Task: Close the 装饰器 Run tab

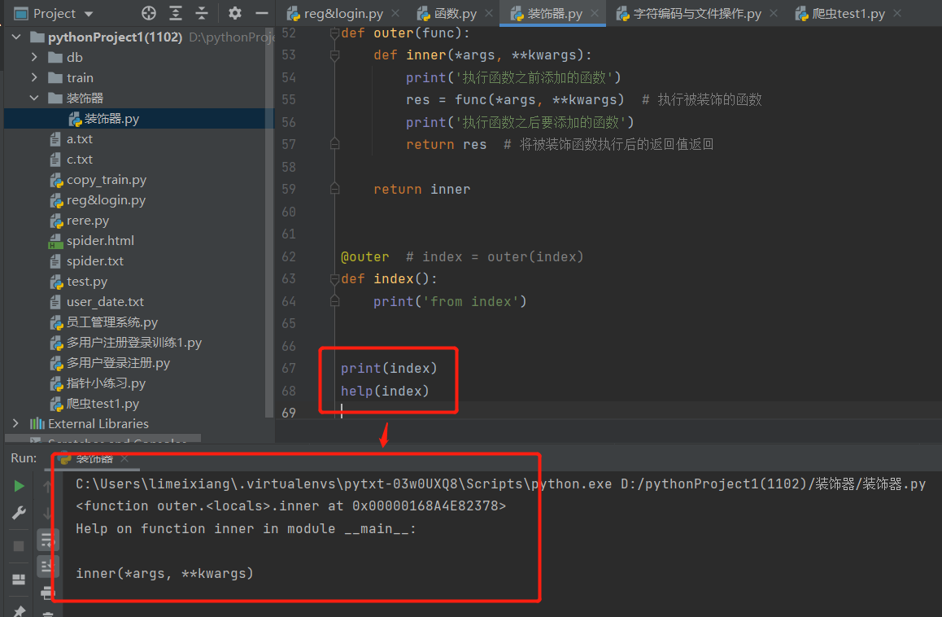Action: coord(124,459)
